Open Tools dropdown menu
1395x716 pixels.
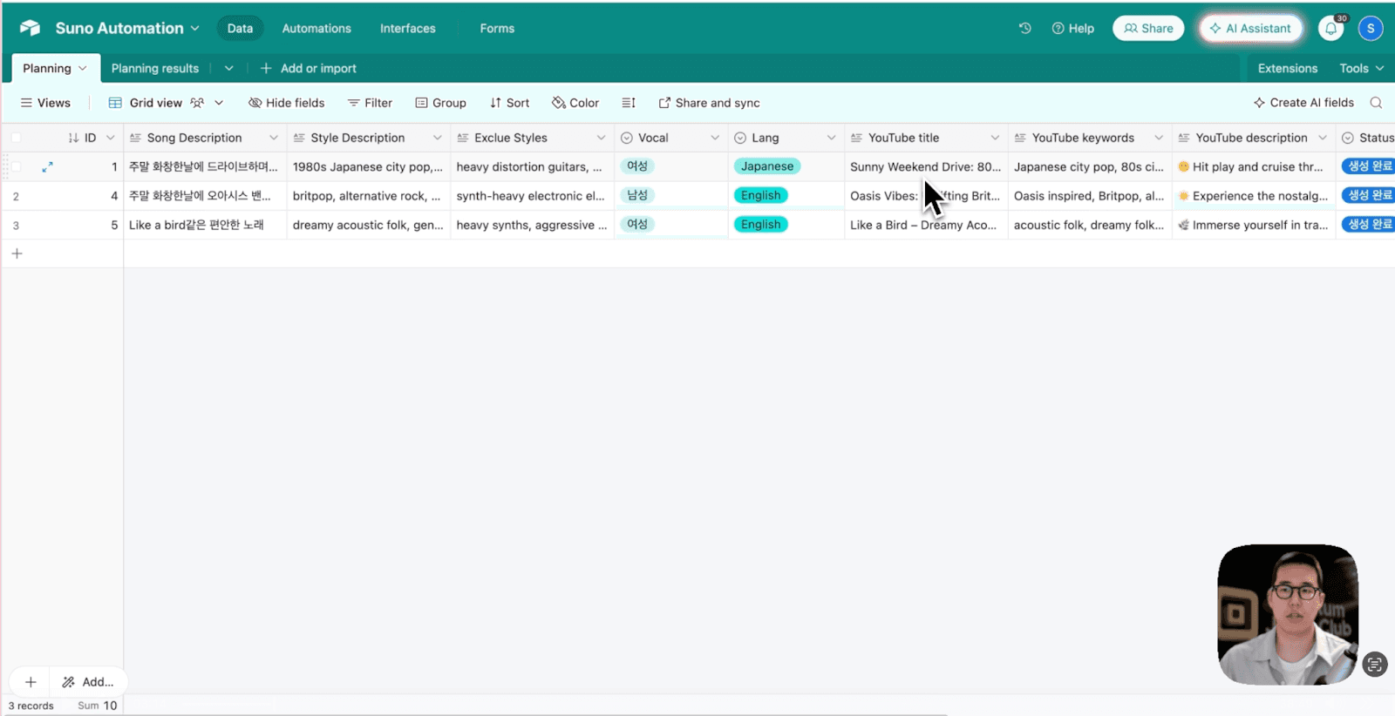pos(1362,68)
